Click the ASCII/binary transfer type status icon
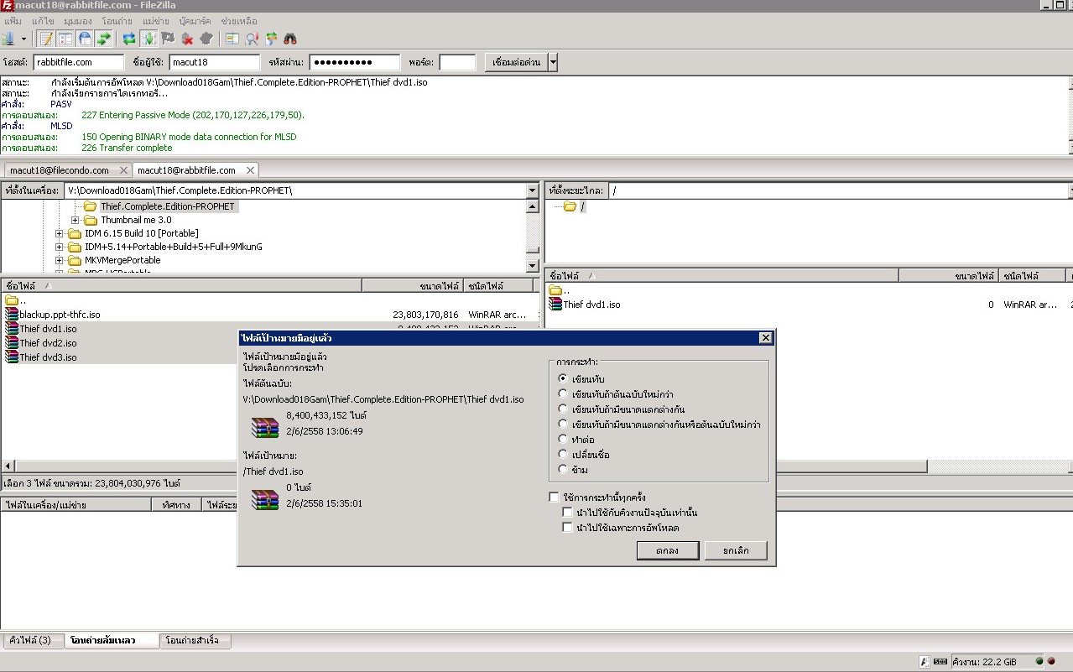Screen dimensions: 1073x672 (x=924, y=661)
